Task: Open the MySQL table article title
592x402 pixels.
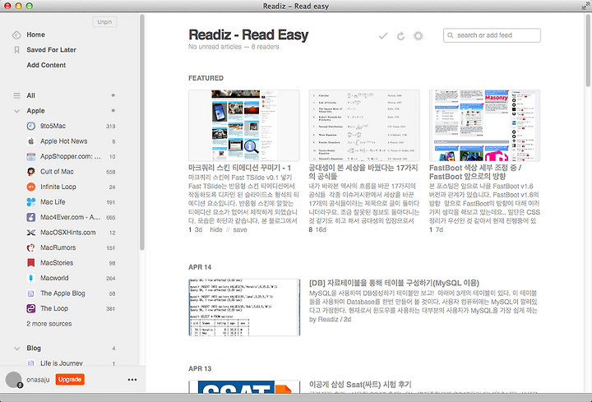Action: 394,283
